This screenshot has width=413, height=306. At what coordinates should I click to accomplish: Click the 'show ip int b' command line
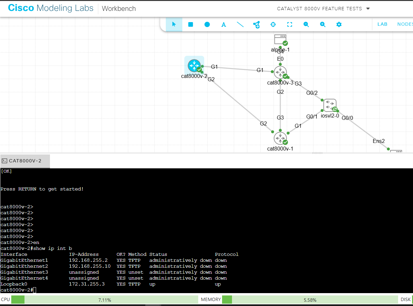point(36,248)
